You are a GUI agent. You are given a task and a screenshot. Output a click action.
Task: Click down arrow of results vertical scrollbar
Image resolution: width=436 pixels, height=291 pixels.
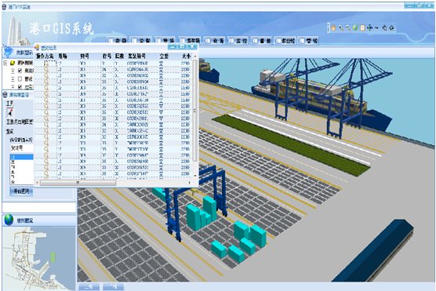coord(195,176)
